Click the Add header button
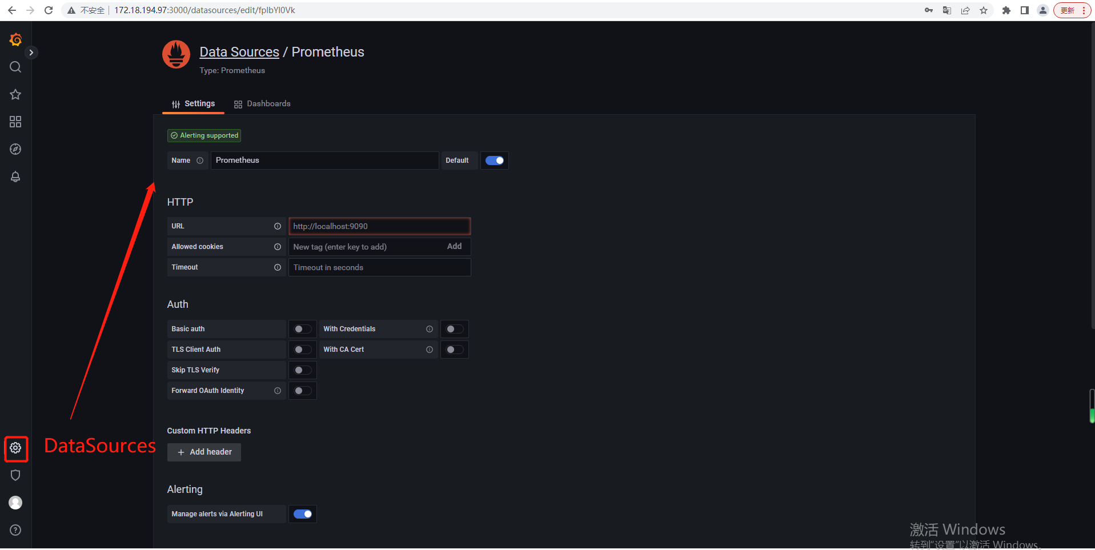This screenshot has height=550, width=1095. click(204, 452)
